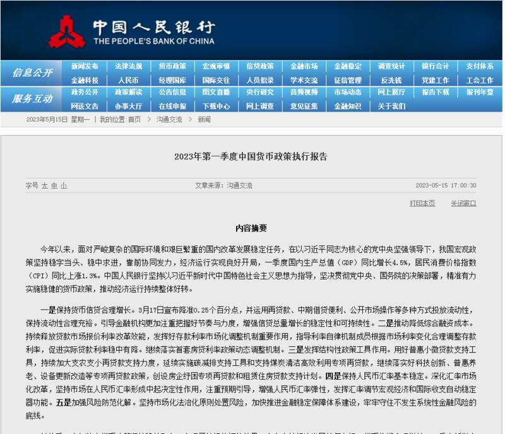This screenshot has width=505, height=434.
Task: Set font size to 大
Action: 44,185
